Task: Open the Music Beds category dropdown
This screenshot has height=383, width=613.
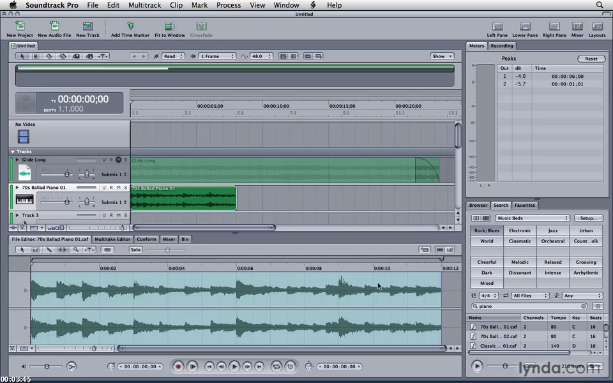Action: (x=532, y=218)
